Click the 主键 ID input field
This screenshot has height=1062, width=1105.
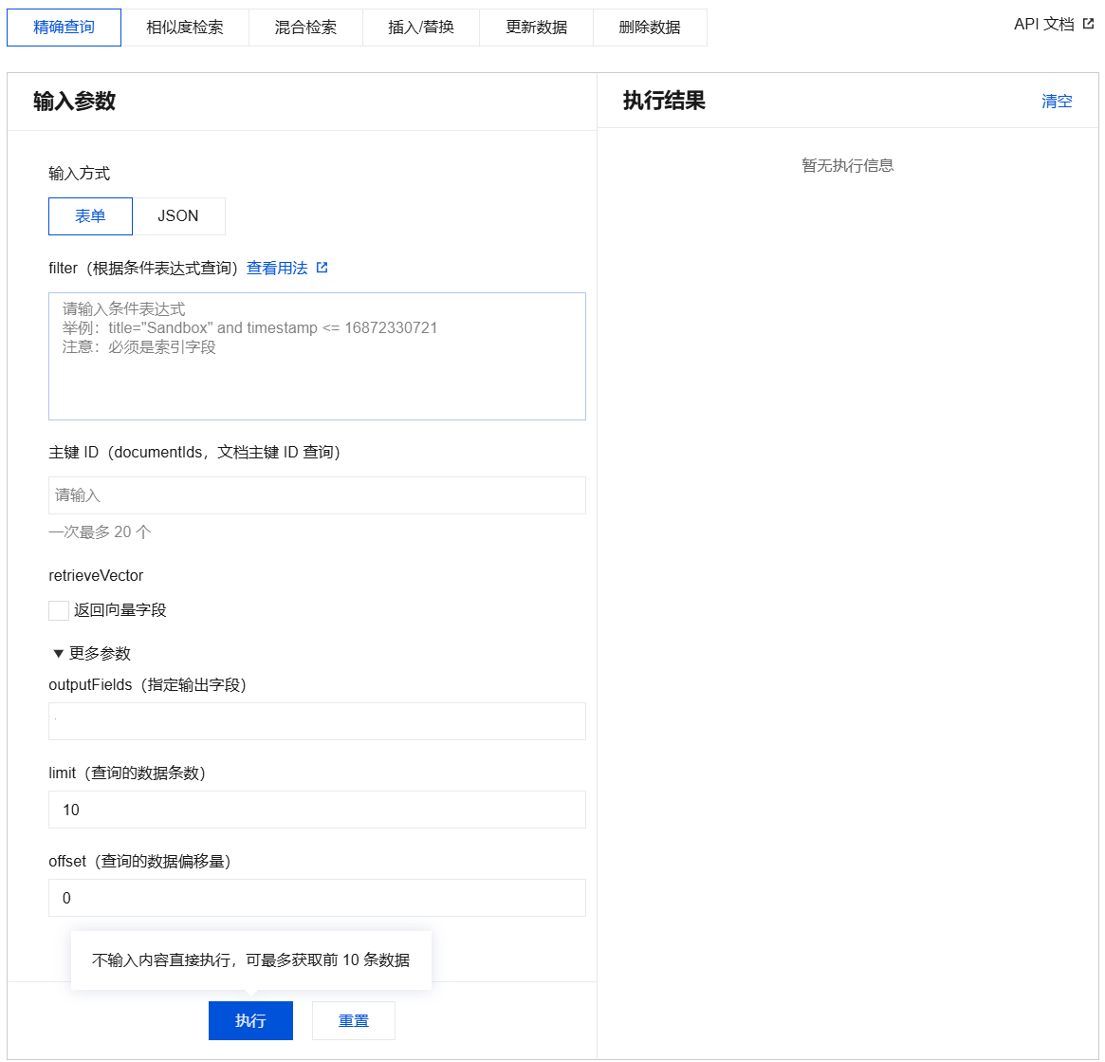pos(317,495)
